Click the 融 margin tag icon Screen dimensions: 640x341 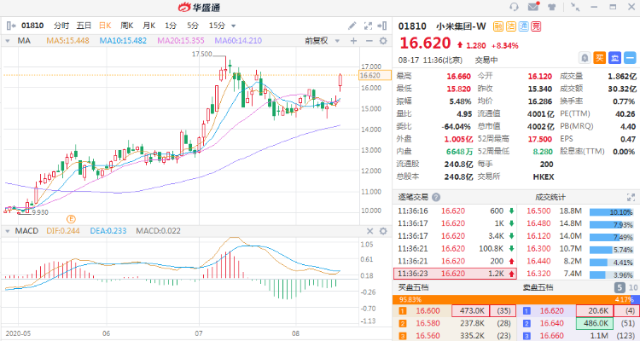click(498, 26)
